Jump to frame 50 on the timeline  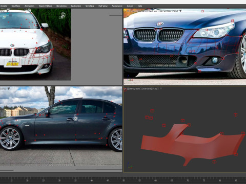tap(124, 180)
